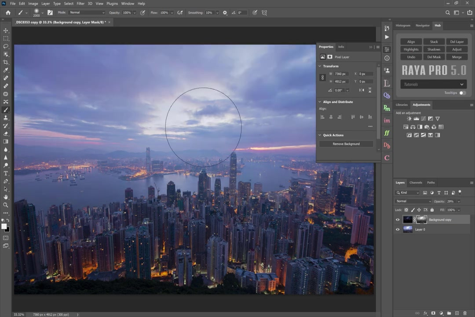Select the Zoom tool in toolbar
The image size is (475, 317).
click(6, 205)
